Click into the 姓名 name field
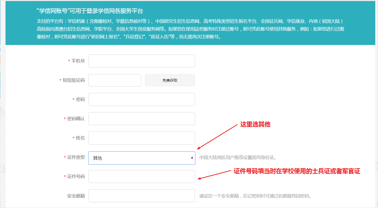Image resolution: width=378 pixels, height=208 pixels. 142,138
